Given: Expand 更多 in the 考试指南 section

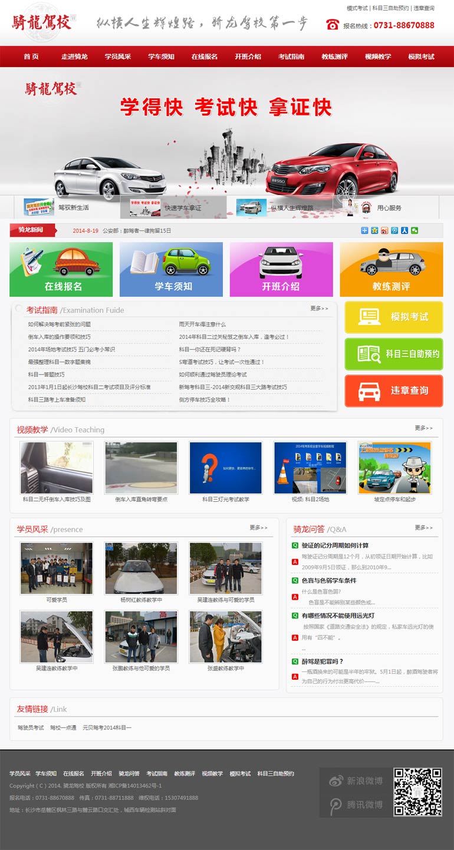Looking at the screenshot, I should click(319, 309).
